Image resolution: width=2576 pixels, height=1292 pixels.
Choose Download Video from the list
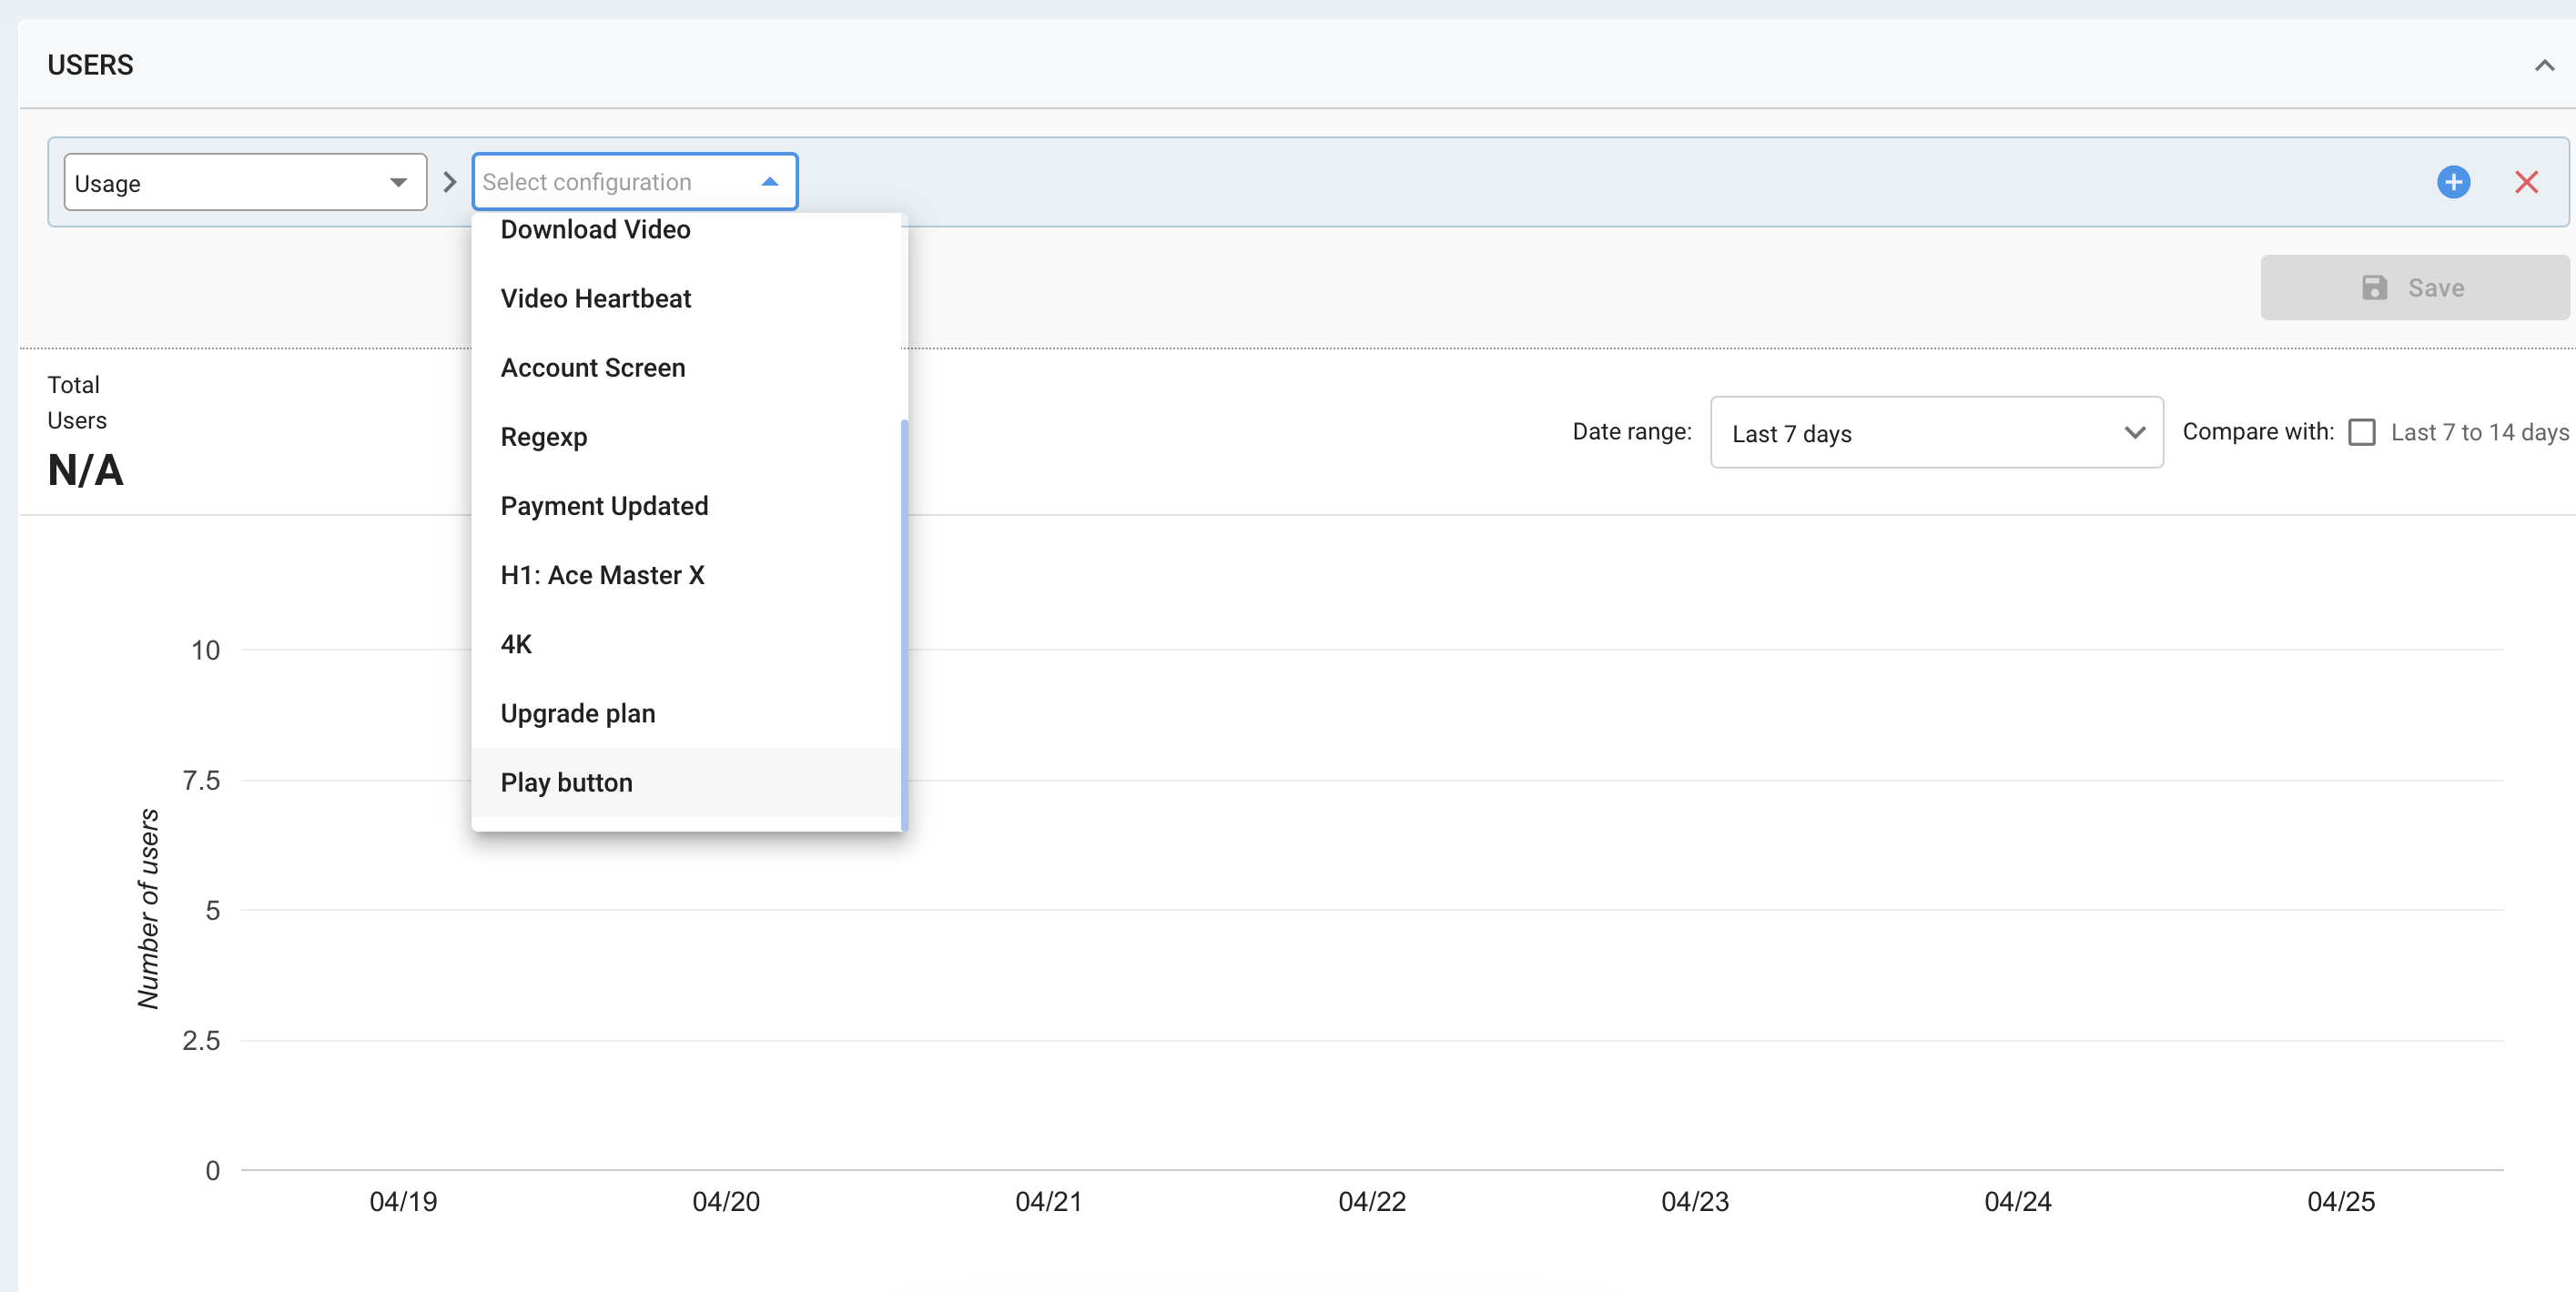(687, 230)
